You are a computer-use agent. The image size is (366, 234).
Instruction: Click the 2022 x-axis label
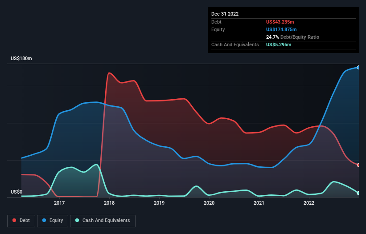309,203
